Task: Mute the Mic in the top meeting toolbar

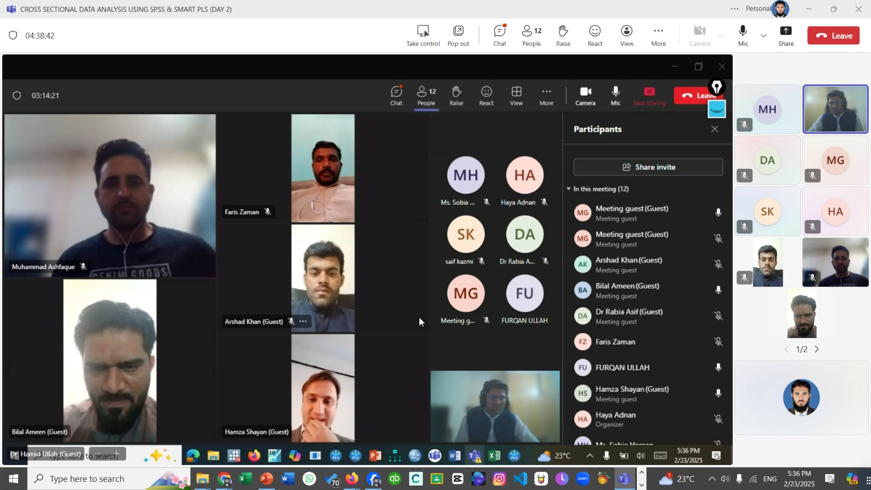Action: 743,36
